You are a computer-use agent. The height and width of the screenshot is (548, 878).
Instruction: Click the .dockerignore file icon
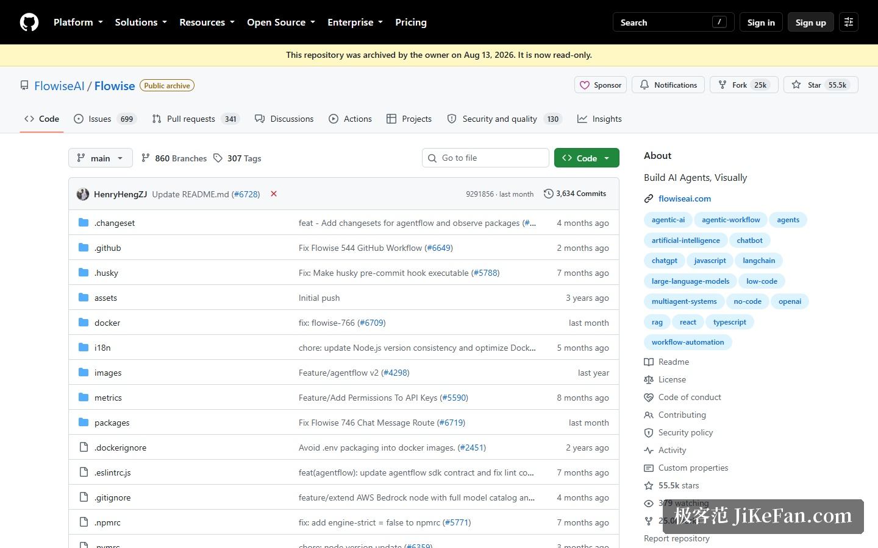pyautogui.click(x=84, y=448)
